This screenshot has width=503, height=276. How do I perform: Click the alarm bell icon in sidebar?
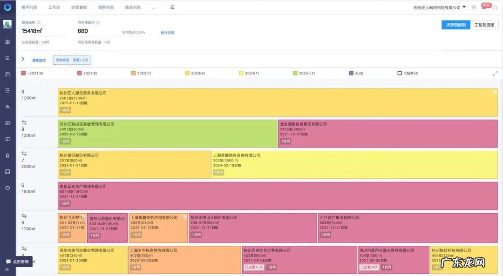tap(7, 155)
